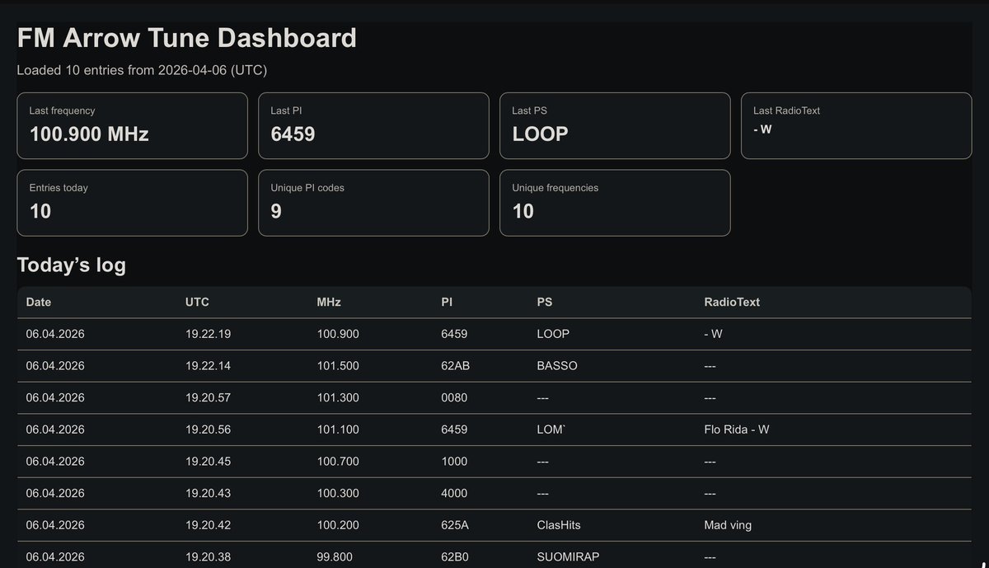Click the UTC time 19.20.38 cell
The width and height of the screenshot is (989, 568).
point(209,556)
